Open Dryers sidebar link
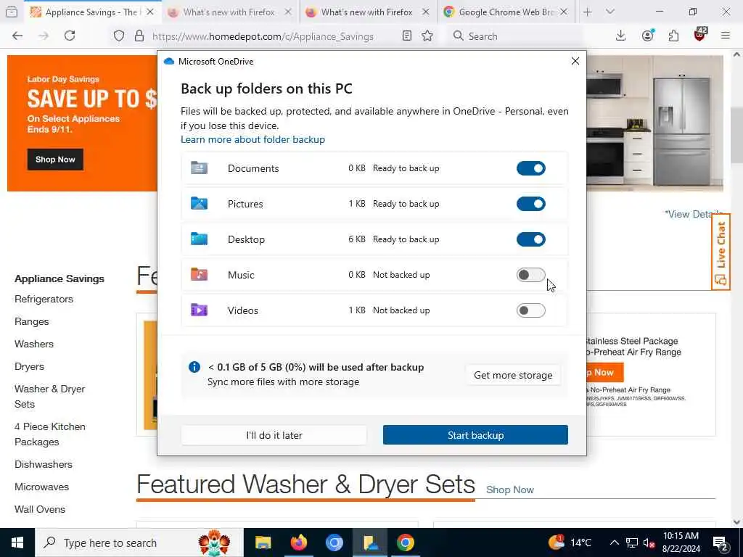 click(29, 366)
